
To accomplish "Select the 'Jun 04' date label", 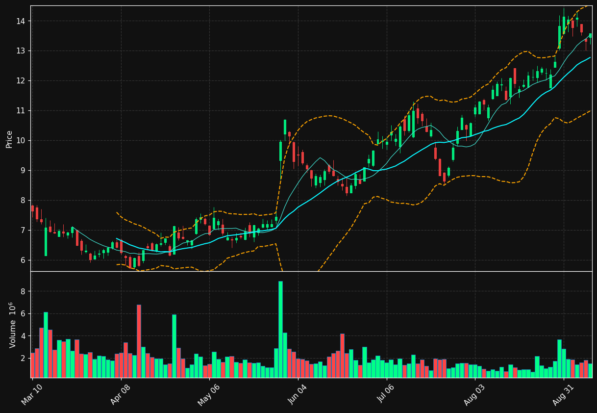I will (x=298, y=394).
